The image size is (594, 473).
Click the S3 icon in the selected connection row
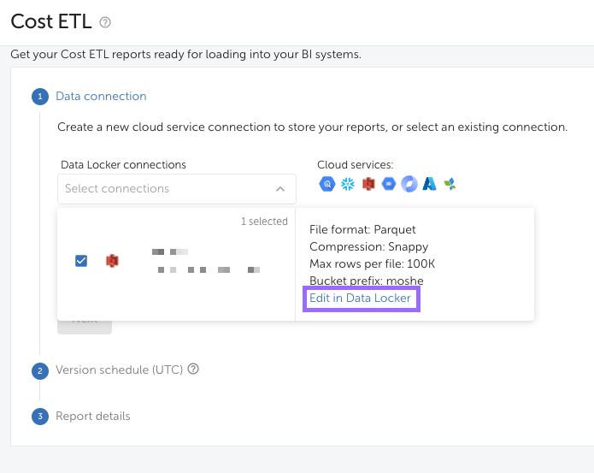coord(111,260)
